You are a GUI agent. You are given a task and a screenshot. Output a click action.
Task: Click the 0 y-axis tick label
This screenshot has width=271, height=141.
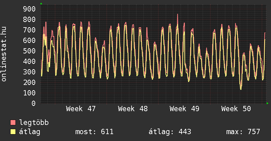(33, 103)
